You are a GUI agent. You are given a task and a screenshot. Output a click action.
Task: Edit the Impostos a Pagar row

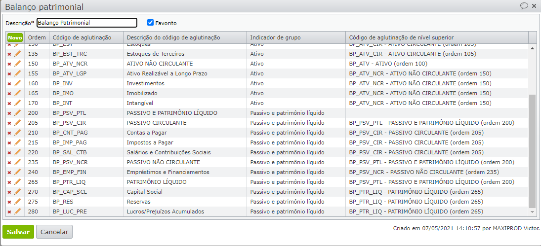coord(18,142)
